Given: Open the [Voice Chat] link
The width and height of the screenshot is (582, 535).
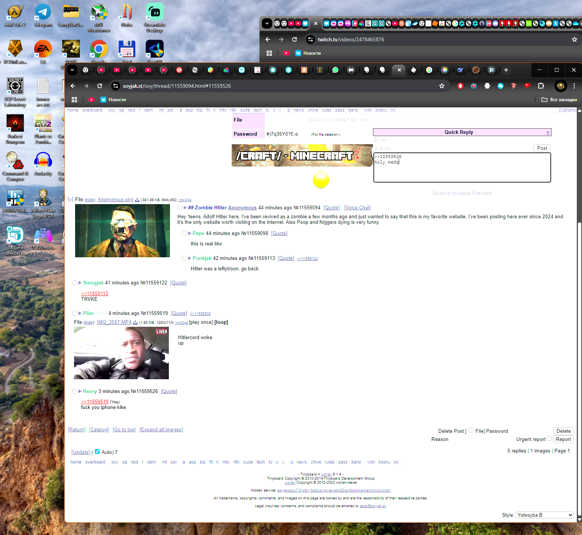Looking at the screenshot, I should pyautogui.click(x=357, y=208).
